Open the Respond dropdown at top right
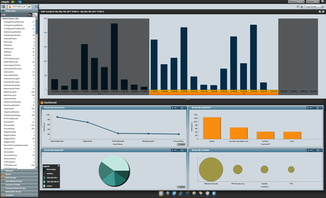The height and width of the screenshot is (198, 326). point(296,2)
